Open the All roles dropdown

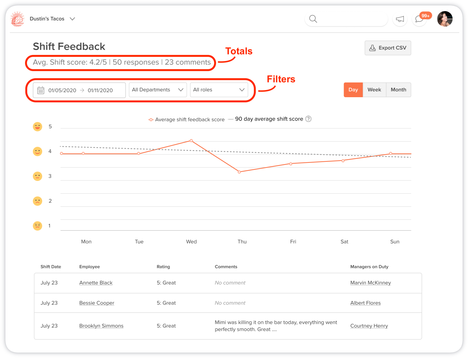pyautogui.click(x=219, y=90)
